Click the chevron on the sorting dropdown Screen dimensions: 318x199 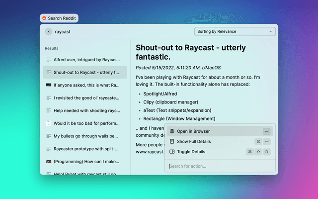[x=271, y=31]
